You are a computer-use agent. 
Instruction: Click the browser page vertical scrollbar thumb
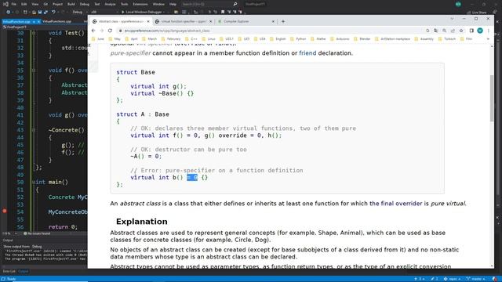[x=492, y=98]
